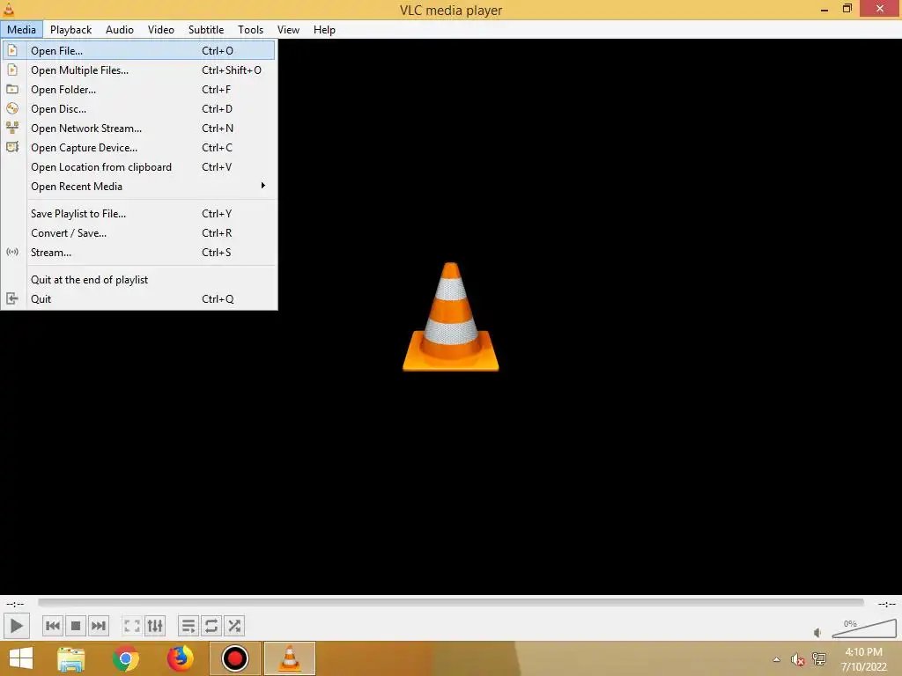Open the Subtitle menu
The image size is (902, 676).
click(x=206, y=29)
